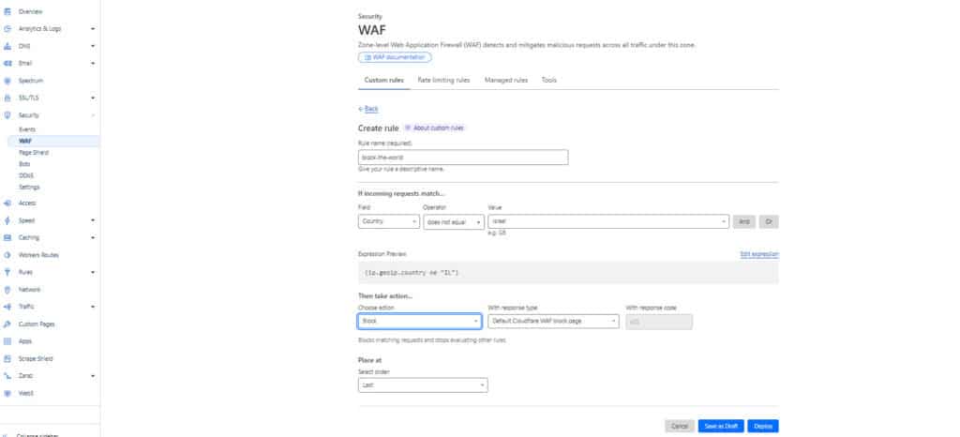Expand the Caching section arrow

(93, 237)
